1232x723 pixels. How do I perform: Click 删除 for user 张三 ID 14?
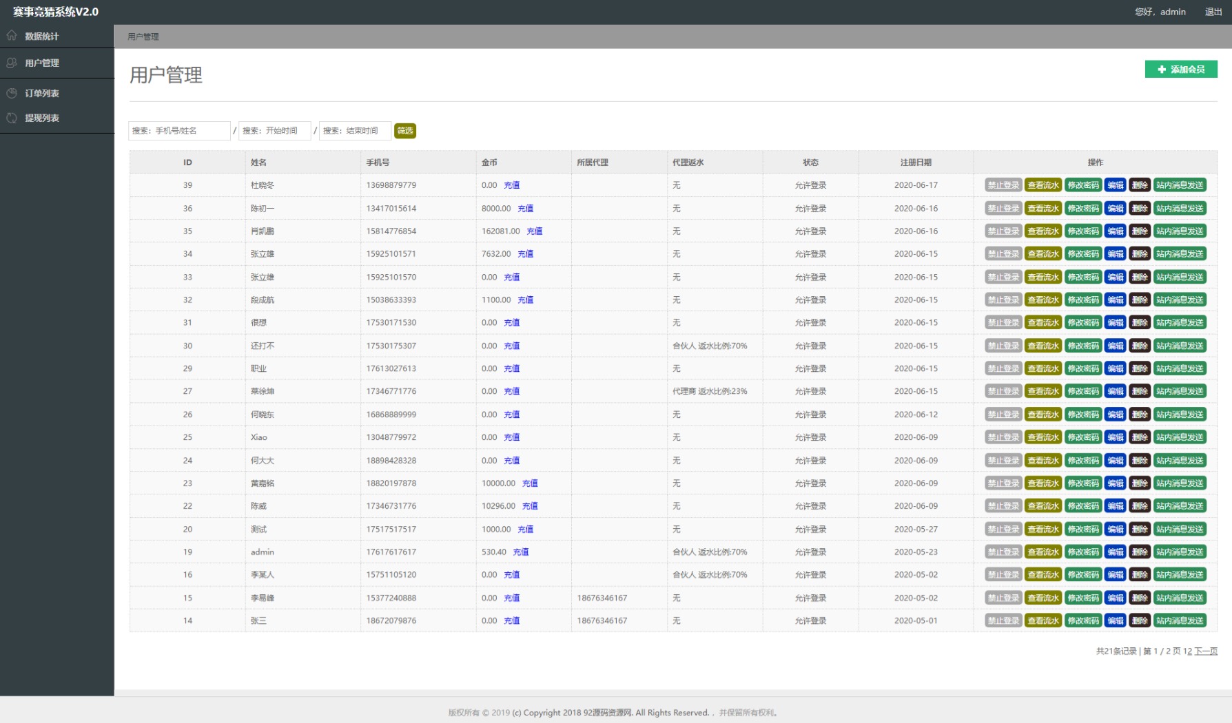click(1140, 621)
